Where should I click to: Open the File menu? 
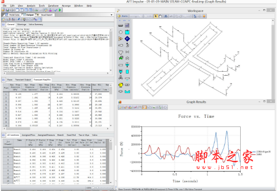click(5, 6)
